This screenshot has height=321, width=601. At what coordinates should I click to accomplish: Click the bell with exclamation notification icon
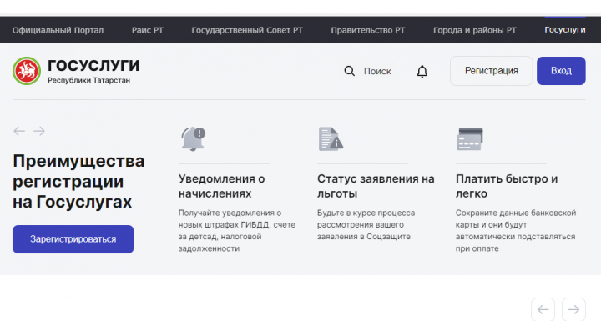[x=194, y=138]
